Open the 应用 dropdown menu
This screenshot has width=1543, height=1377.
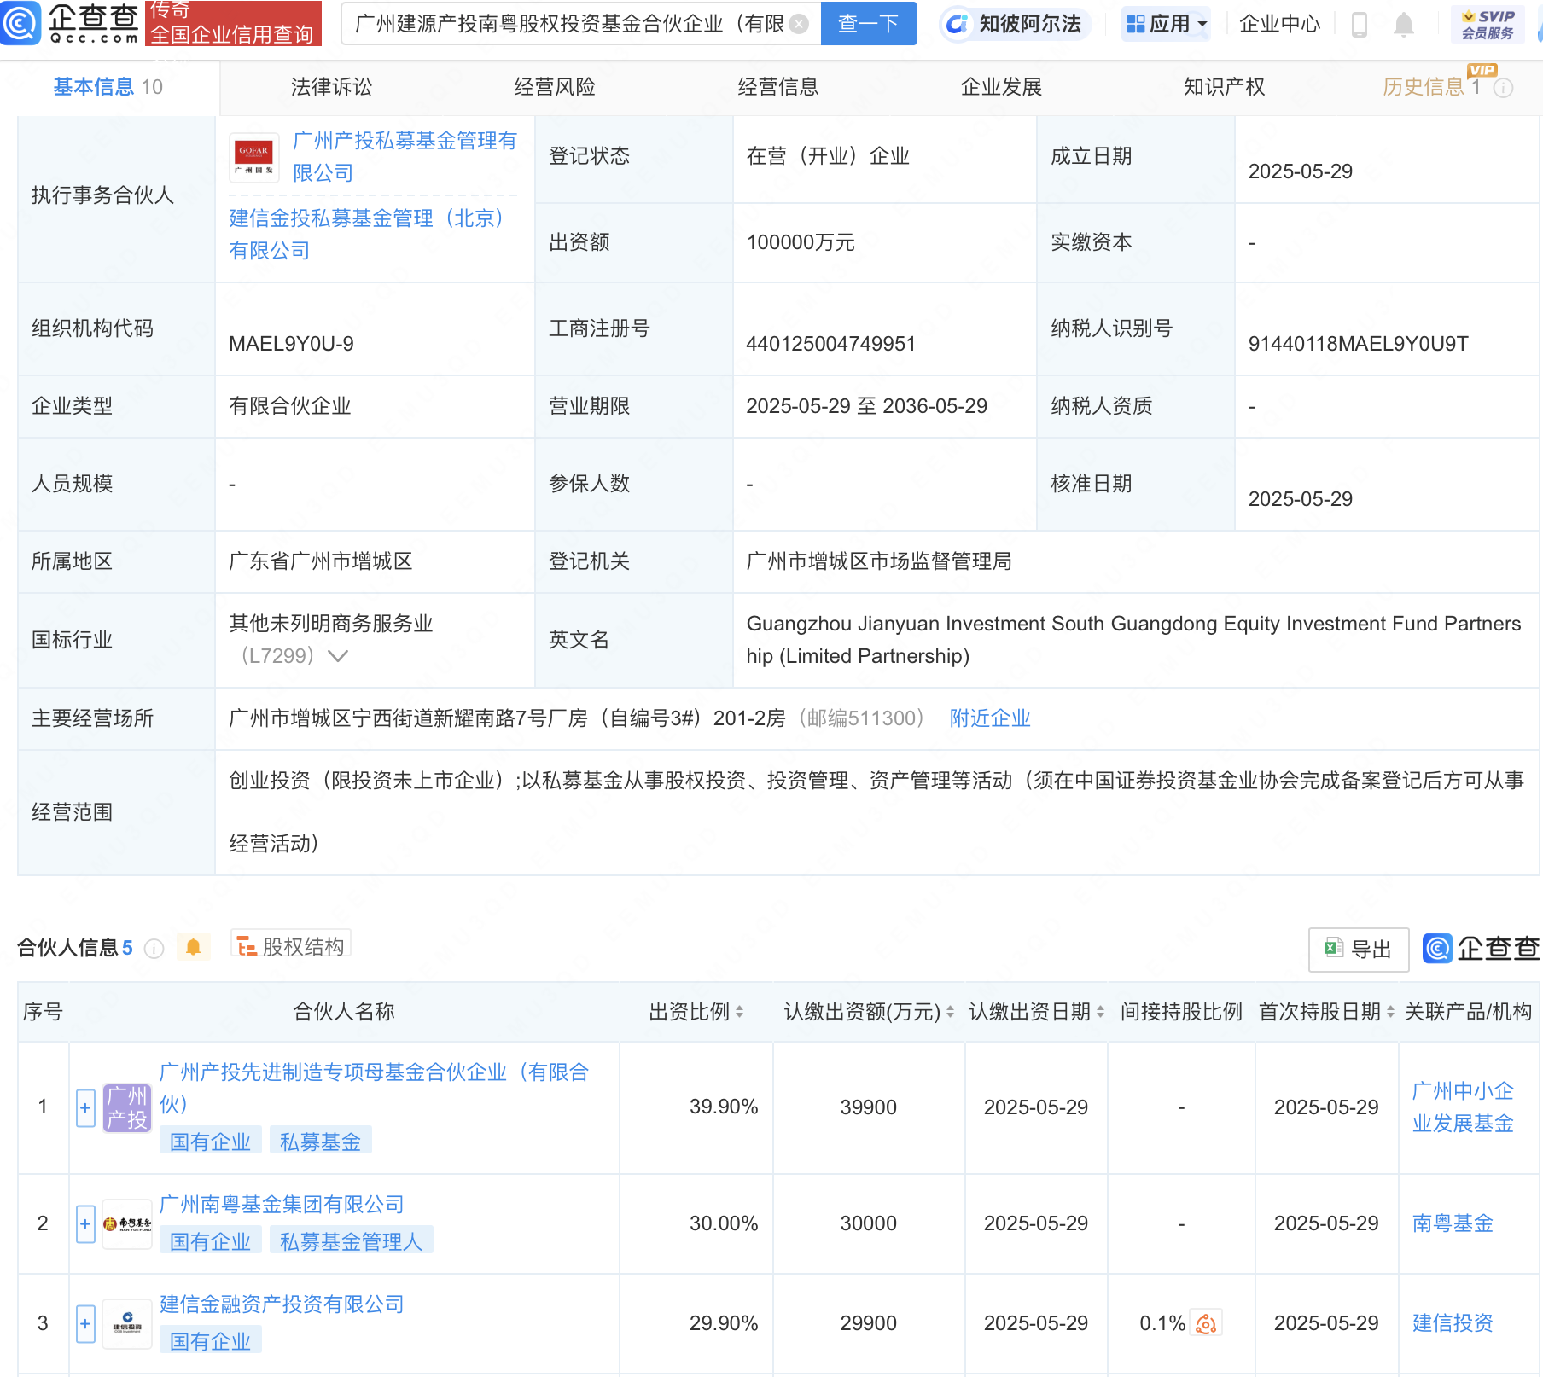pyautogui.click(x=1167, y=24)
